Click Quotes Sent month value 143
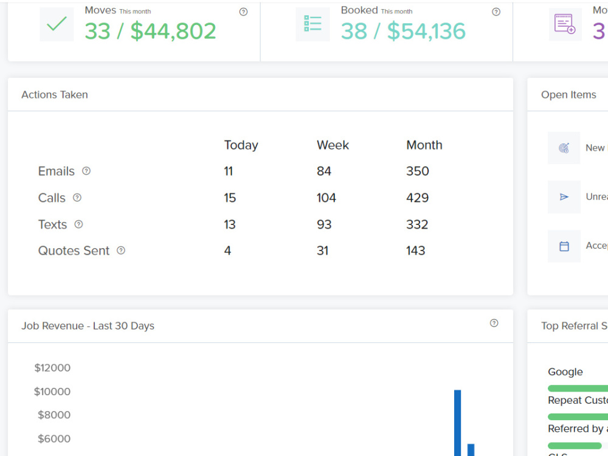608x456 pixels. tap(416, 251)
